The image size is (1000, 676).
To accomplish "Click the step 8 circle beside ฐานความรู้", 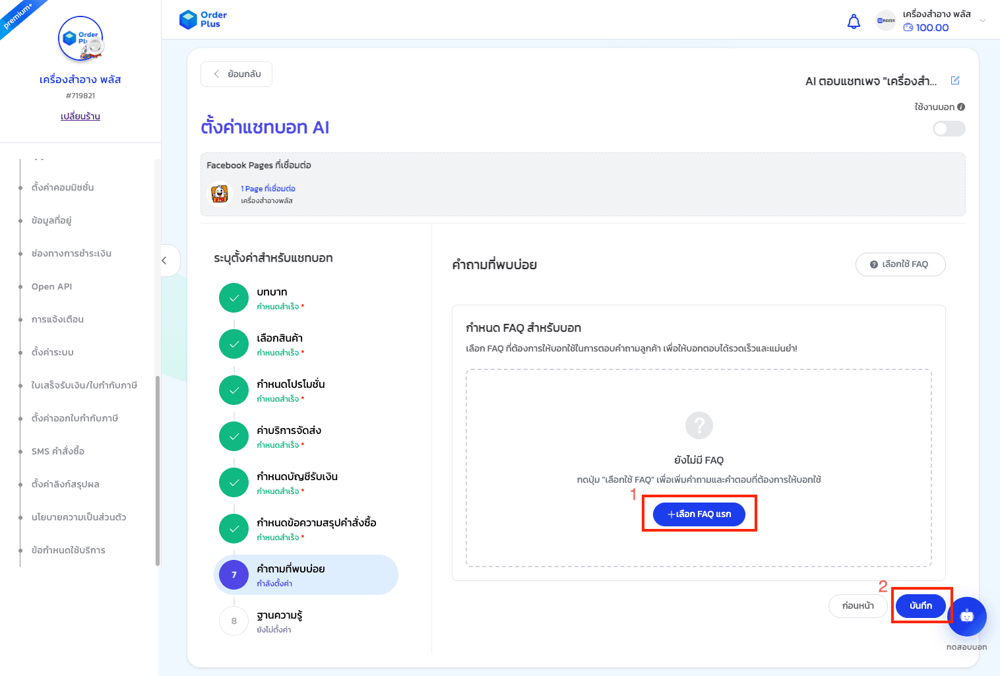I will (x=234, y=621).
